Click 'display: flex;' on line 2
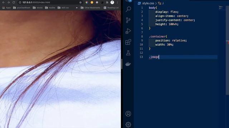Viewport: 229px width, 128px height. (167, 12)
